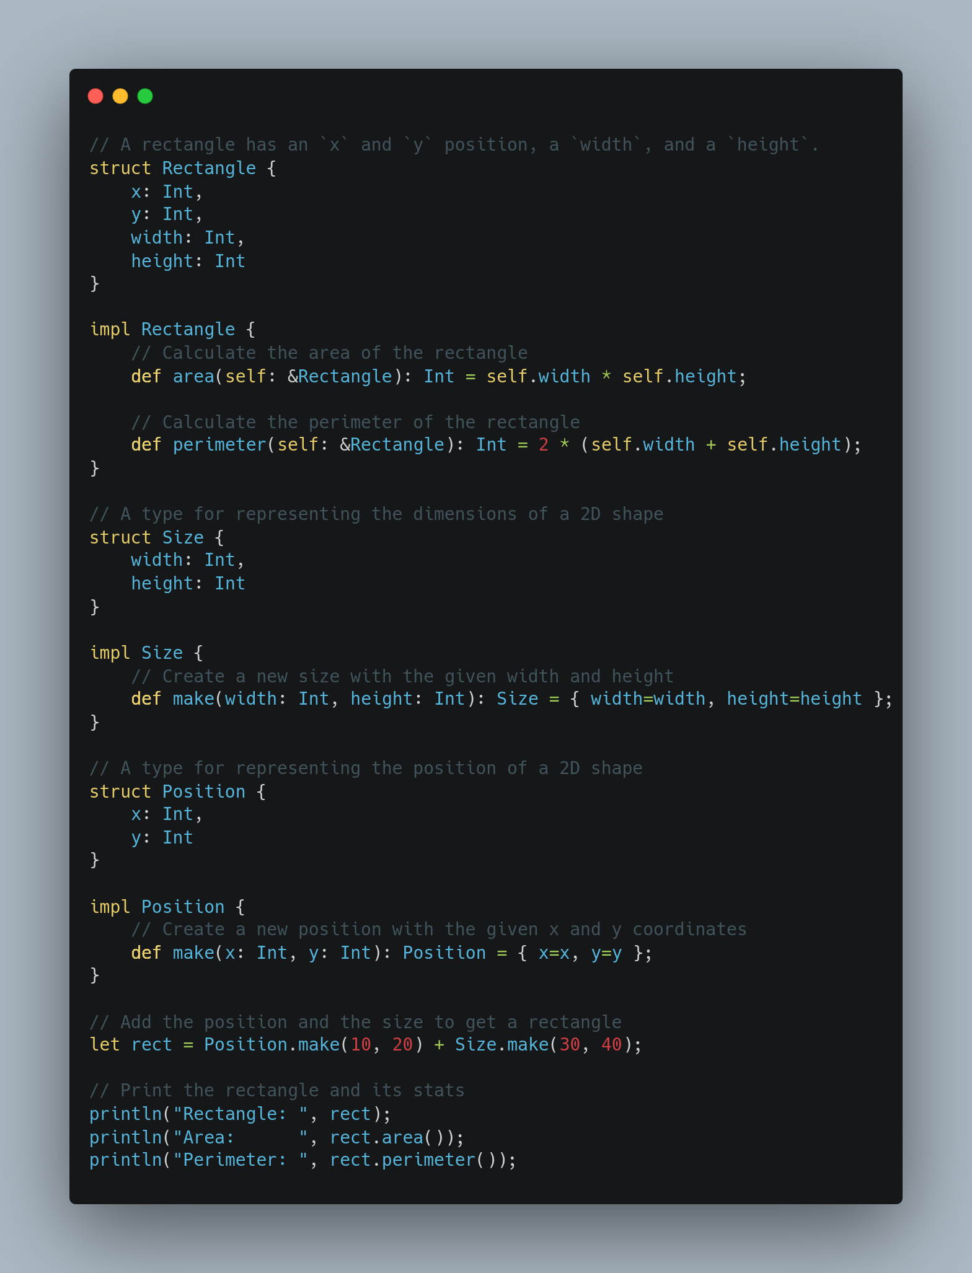The height and width of the screenshot is (1273, 972).
Task: Click the 'height: Int' field in Rectangle struct
Action: 188,262
